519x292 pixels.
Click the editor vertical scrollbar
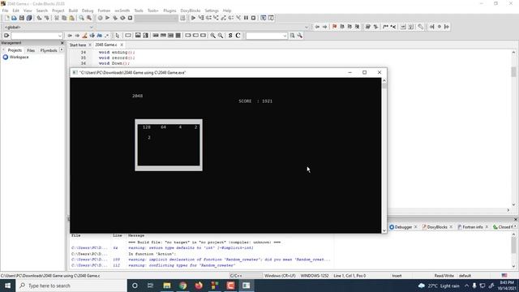pyautogui.click(x=513, y=128)
